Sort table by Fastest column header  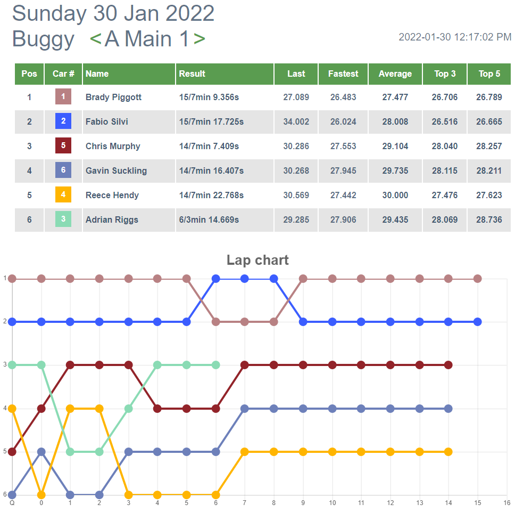click(343, 74)
